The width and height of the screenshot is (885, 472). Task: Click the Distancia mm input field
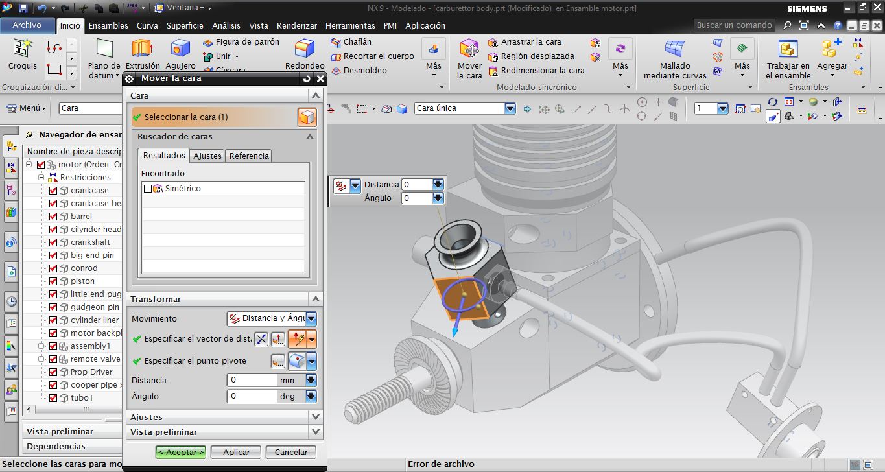(253, 380)
